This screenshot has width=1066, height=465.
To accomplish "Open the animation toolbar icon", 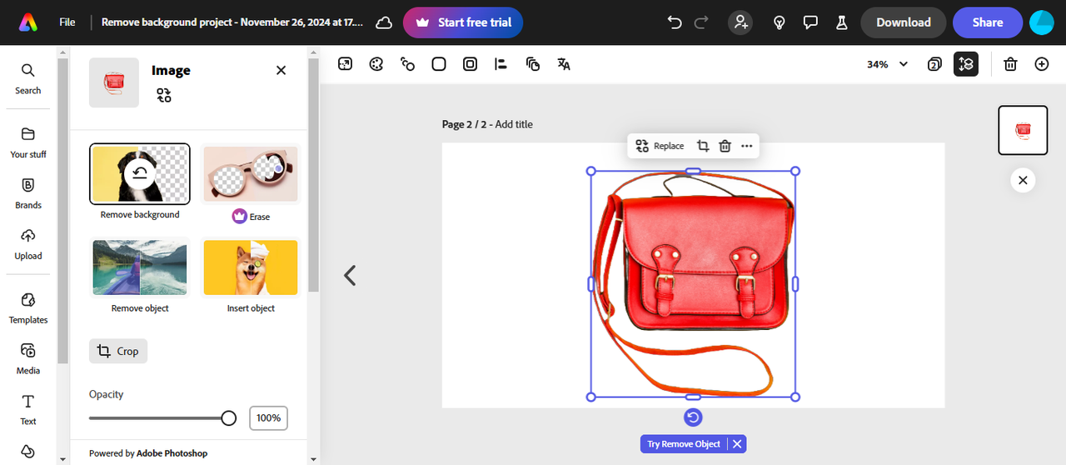I will [407, 64].
